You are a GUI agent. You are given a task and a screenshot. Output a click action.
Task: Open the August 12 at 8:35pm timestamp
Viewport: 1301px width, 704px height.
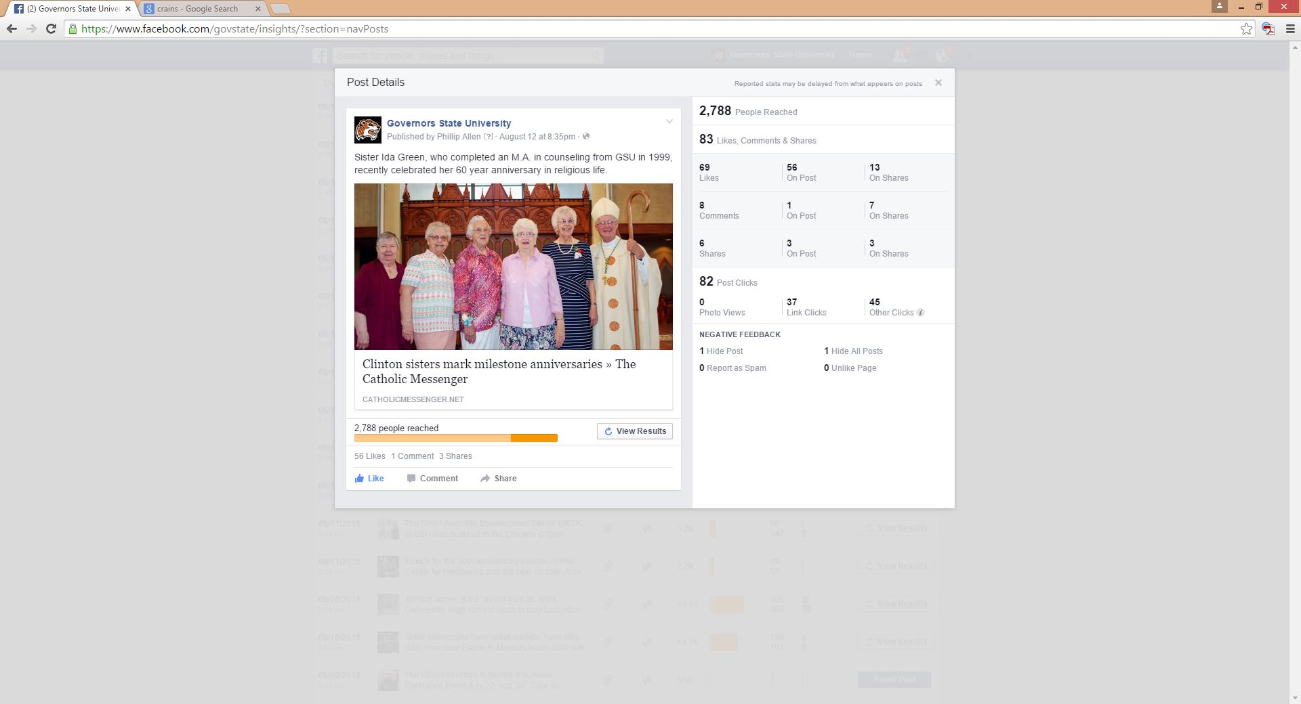click(537, 137)
